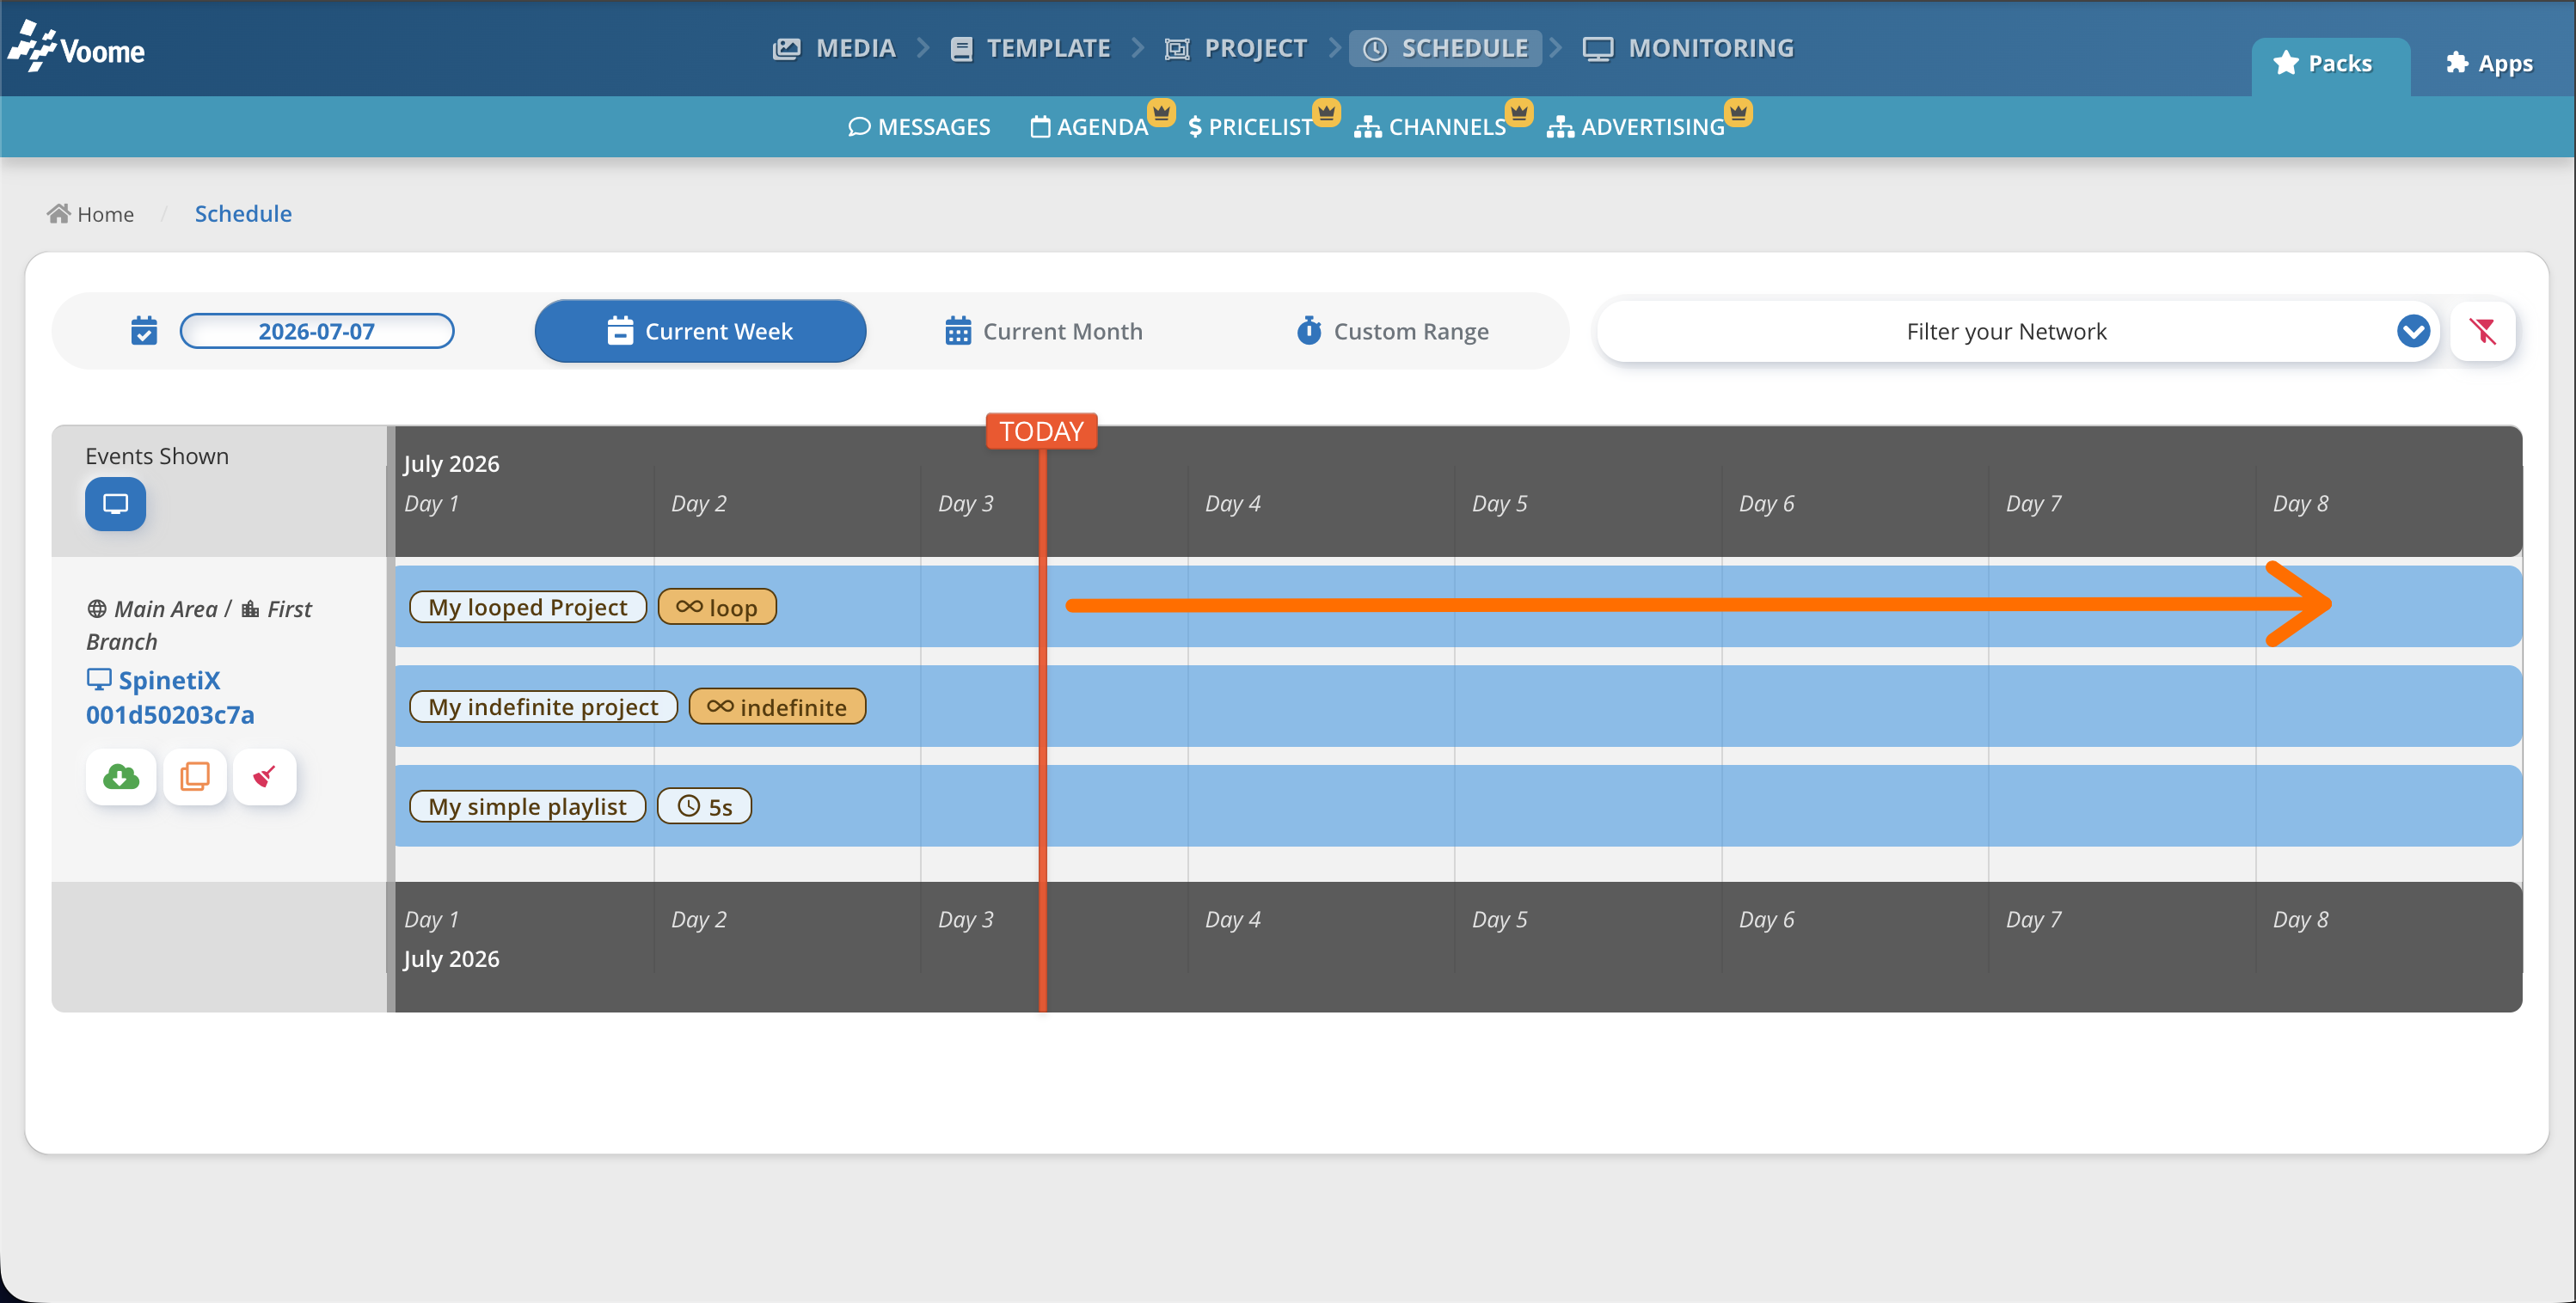Open My simple playlist event
This screenshot has height=1303, width=2576.
point(528,807)
